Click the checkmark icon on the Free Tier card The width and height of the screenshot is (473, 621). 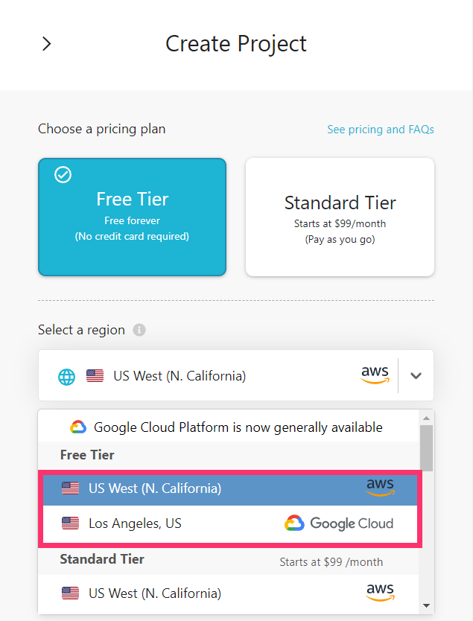pos(63,175)
